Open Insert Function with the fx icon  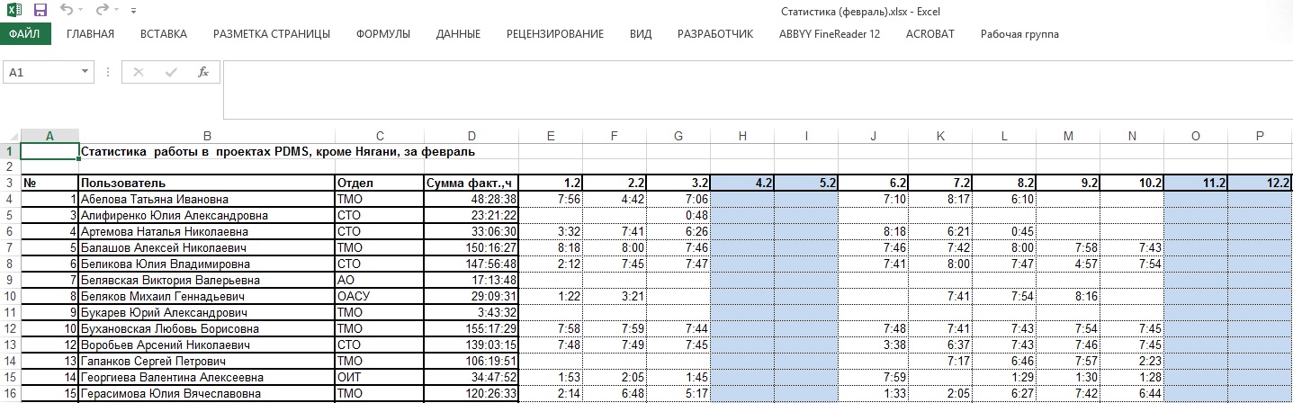(203, 72)
